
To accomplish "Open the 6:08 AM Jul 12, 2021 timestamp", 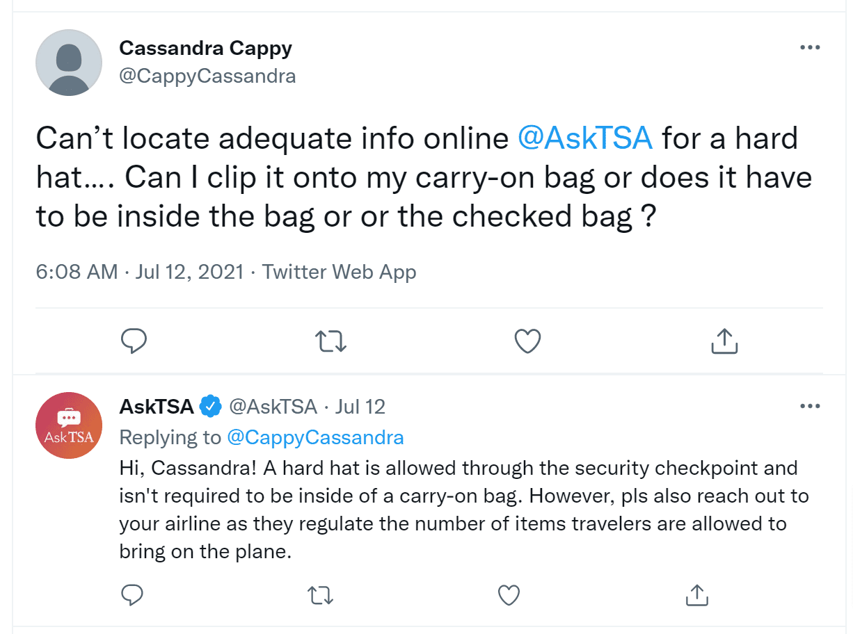I will point(140,272).
